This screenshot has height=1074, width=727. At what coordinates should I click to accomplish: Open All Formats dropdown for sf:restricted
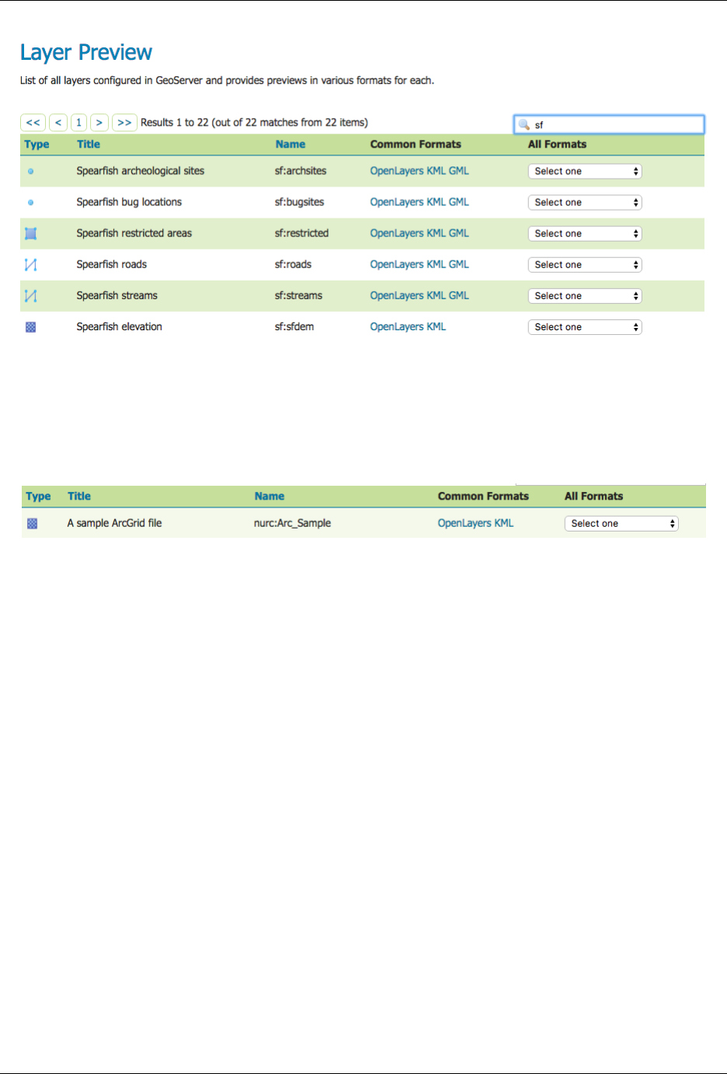coord(585,233)
